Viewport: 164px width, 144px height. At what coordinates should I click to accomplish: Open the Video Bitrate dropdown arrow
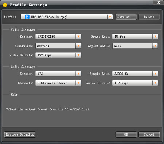[x=78, y=55]
